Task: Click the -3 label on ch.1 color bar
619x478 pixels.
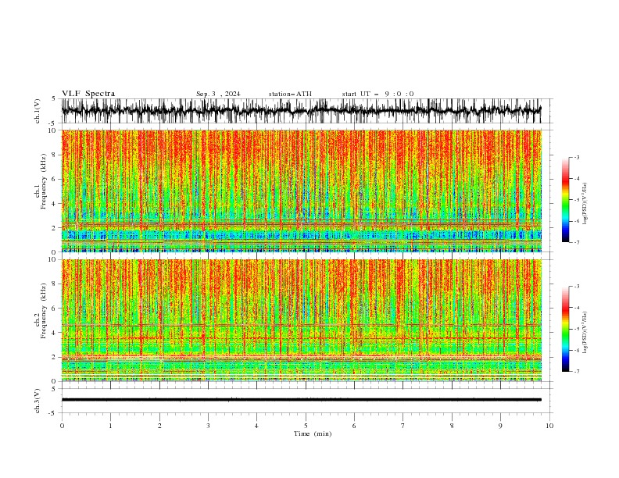Action: (x=576, y=157)
